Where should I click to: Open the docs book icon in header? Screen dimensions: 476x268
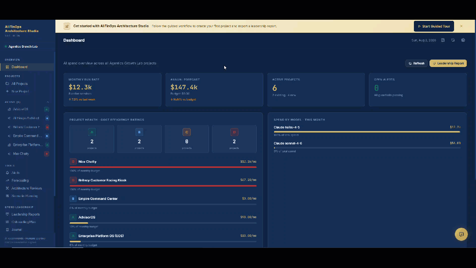443,40
